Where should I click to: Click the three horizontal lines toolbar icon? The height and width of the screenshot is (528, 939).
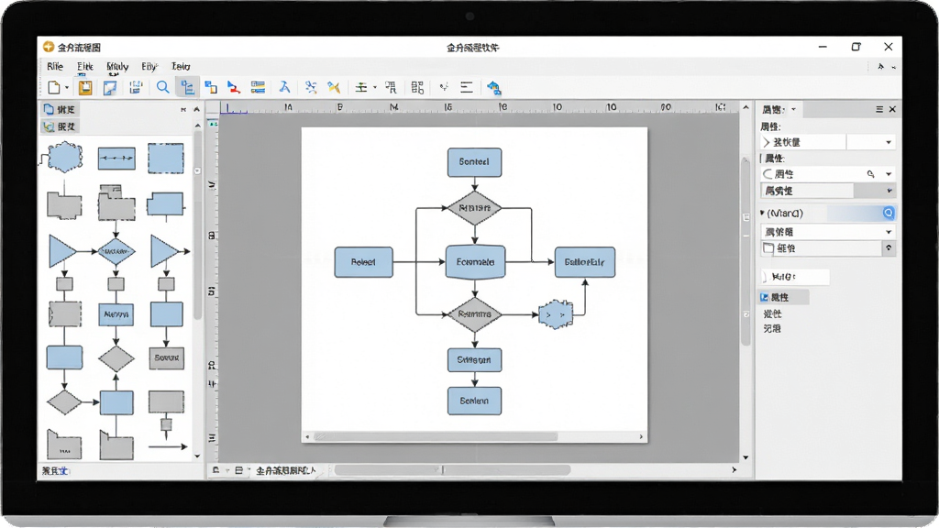[x=467, y=87]
